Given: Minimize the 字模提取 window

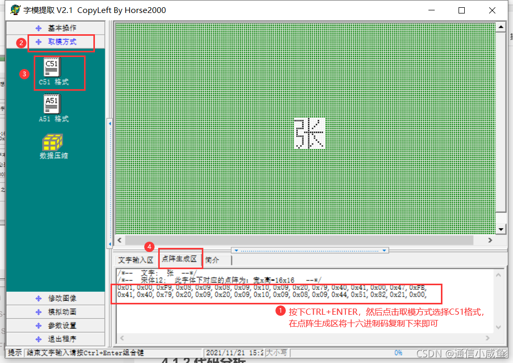Looking at the screenshot, I should (x=432, y=10).
